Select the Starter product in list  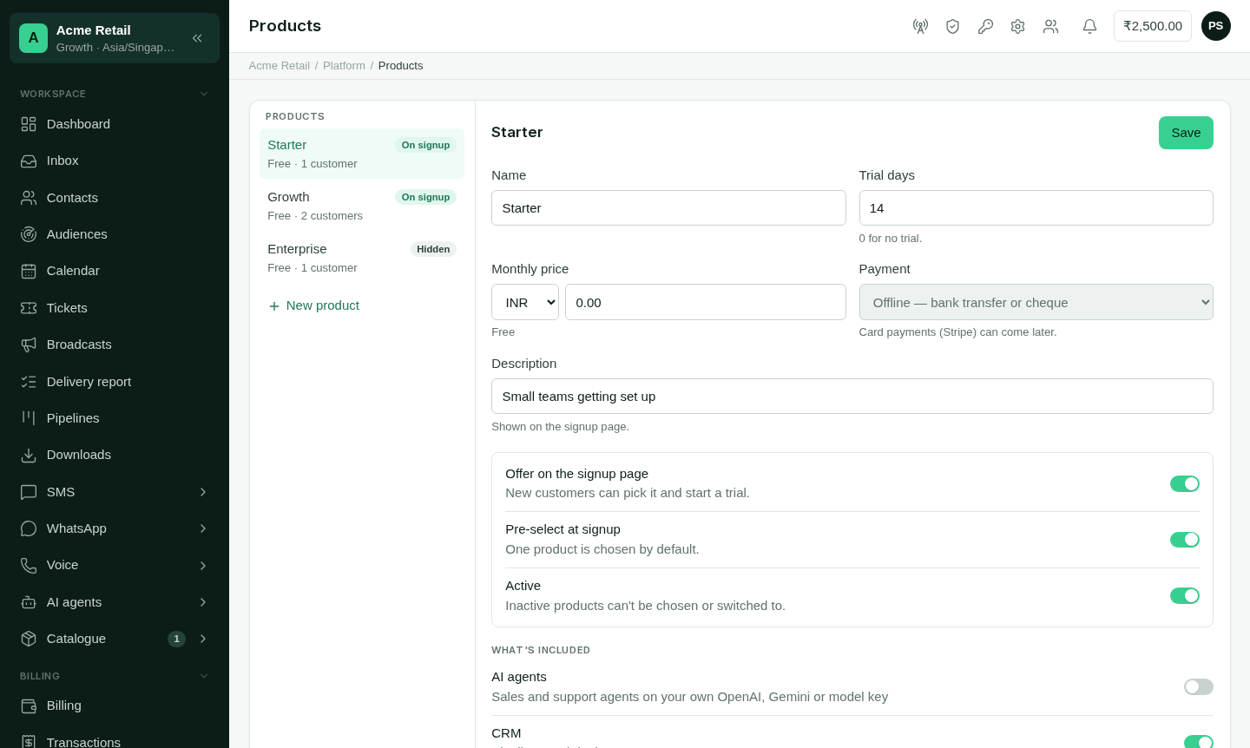(362, 154)
